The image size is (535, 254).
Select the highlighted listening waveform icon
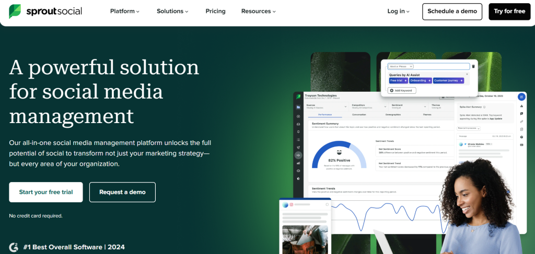(298, 155)
